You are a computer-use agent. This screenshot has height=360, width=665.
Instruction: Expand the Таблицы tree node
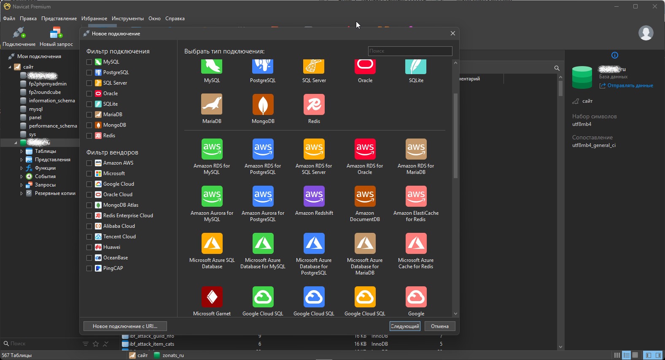coord(22,151)
